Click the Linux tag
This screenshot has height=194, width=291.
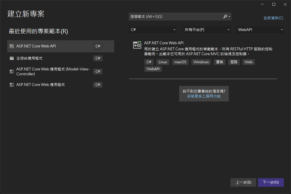pos(163,62)
